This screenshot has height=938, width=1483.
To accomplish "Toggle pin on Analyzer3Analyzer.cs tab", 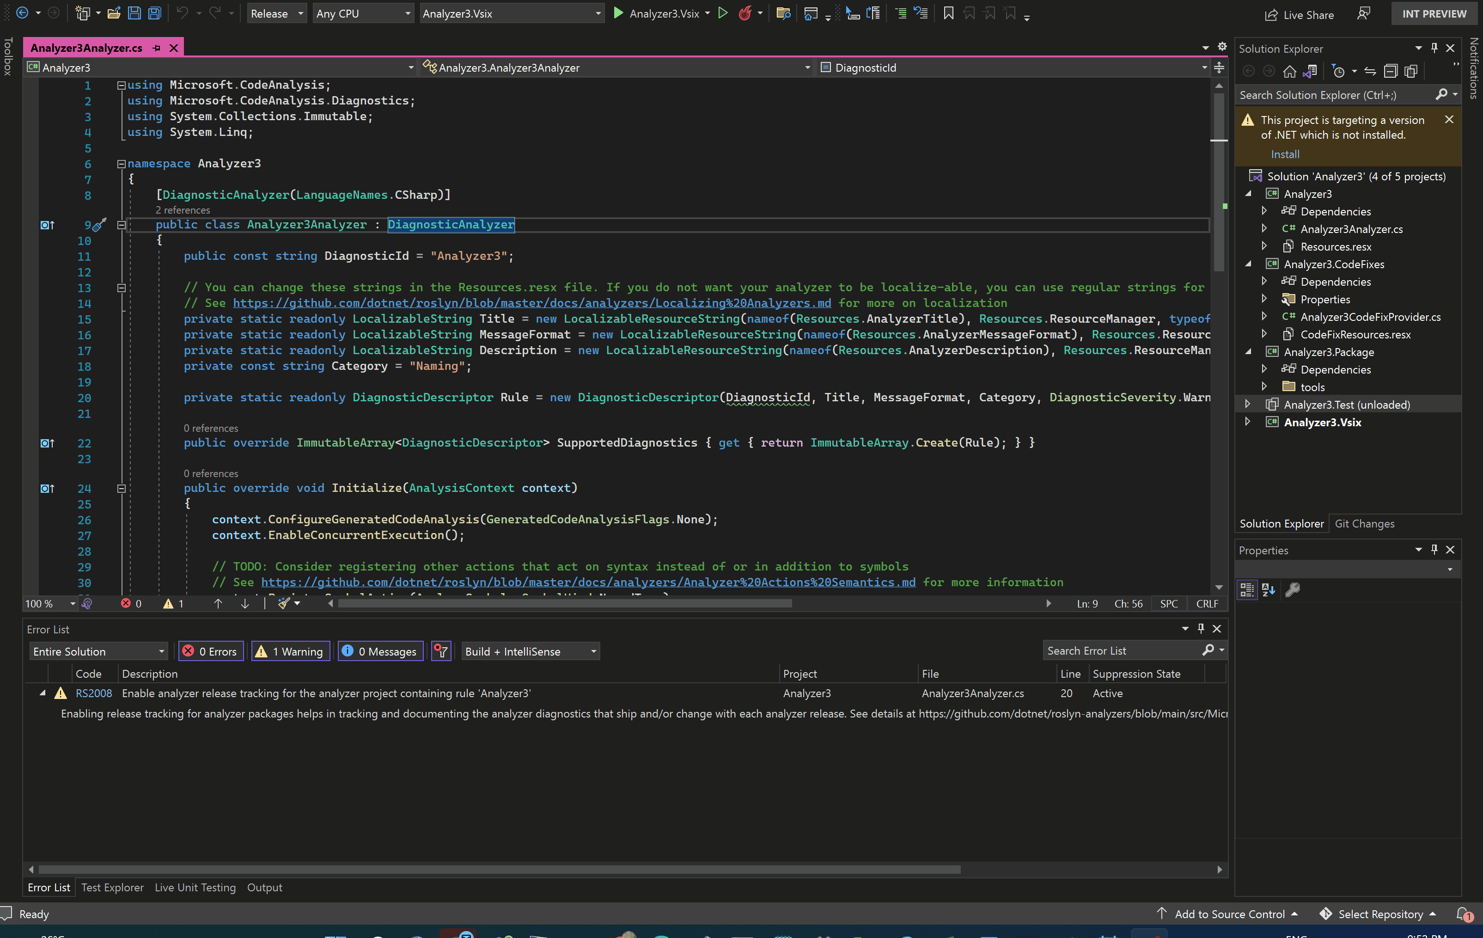I will tap(156, 48).
